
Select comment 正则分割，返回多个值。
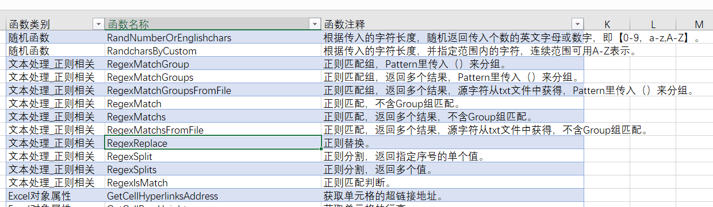(453, 170)
